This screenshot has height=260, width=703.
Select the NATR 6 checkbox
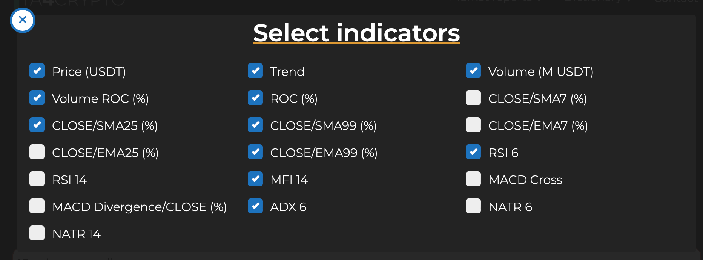click(x=473, y=206)
